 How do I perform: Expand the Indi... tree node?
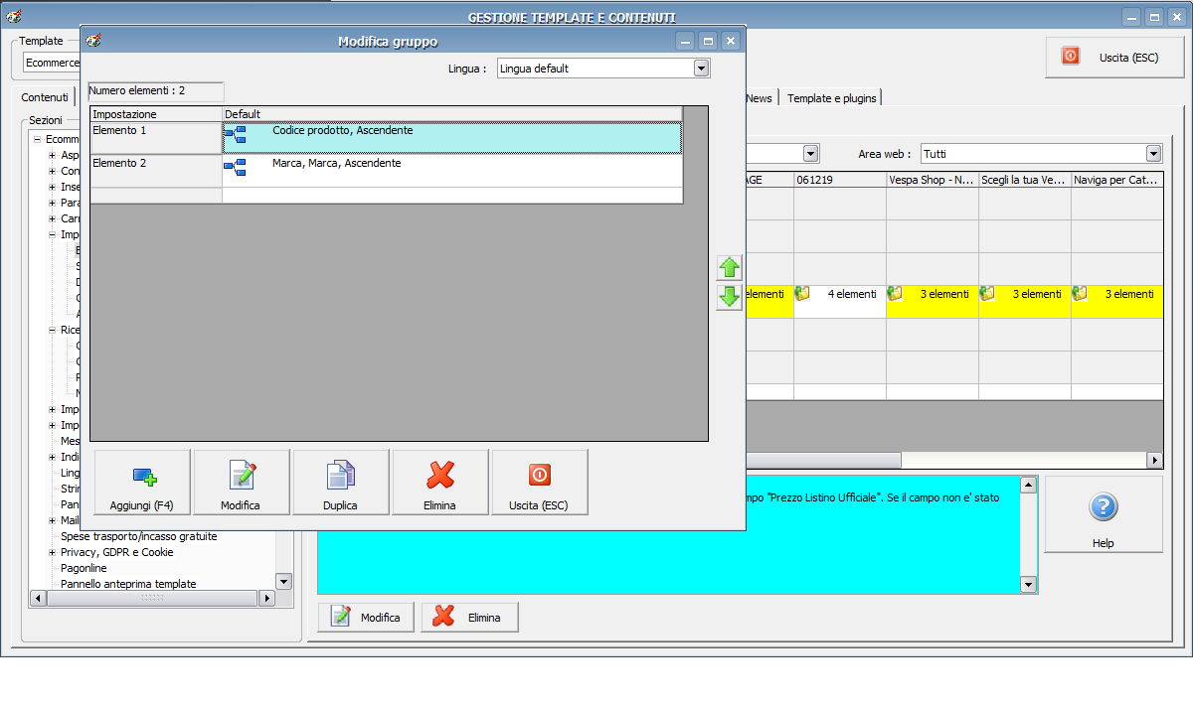coord(52,457)
